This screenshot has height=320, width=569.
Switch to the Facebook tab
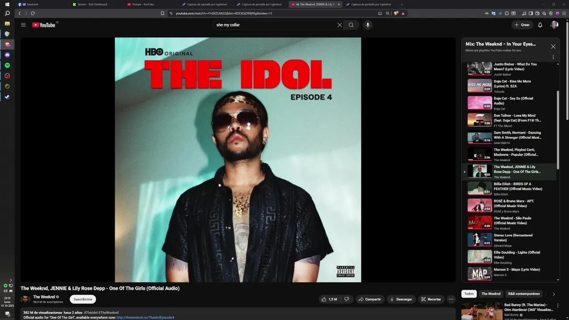(x=42, y=4)
